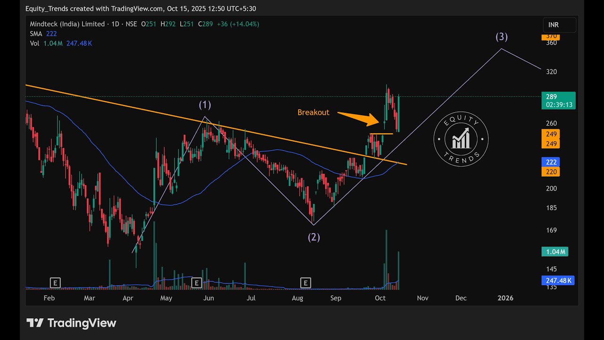Click the 135 price axis value
The image size is (604, 340).
coord(552,287)
